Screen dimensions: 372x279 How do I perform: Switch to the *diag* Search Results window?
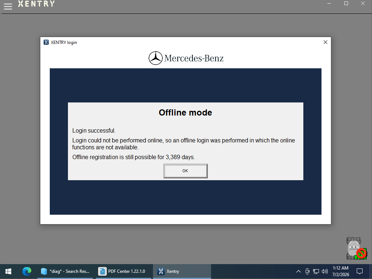(65, 271)
